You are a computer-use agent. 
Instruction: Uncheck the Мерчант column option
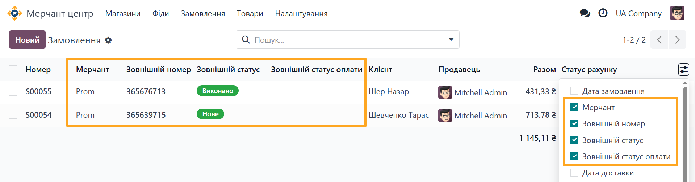(574, 107)
